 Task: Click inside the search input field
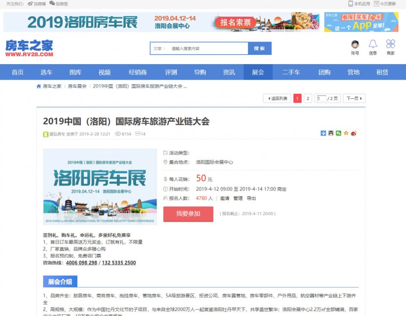(210, 49)
